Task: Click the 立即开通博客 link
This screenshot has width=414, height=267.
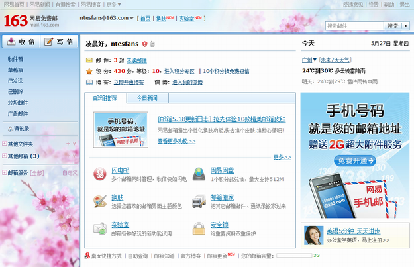Action: coord(129,82)
